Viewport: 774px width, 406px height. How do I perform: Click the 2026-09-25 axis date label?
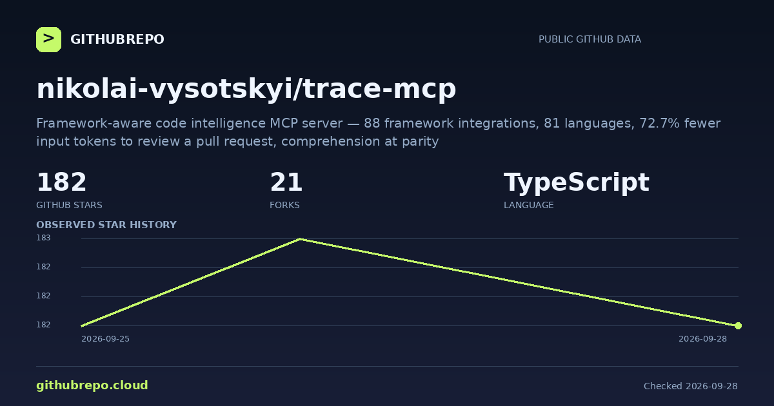point(105,339)
